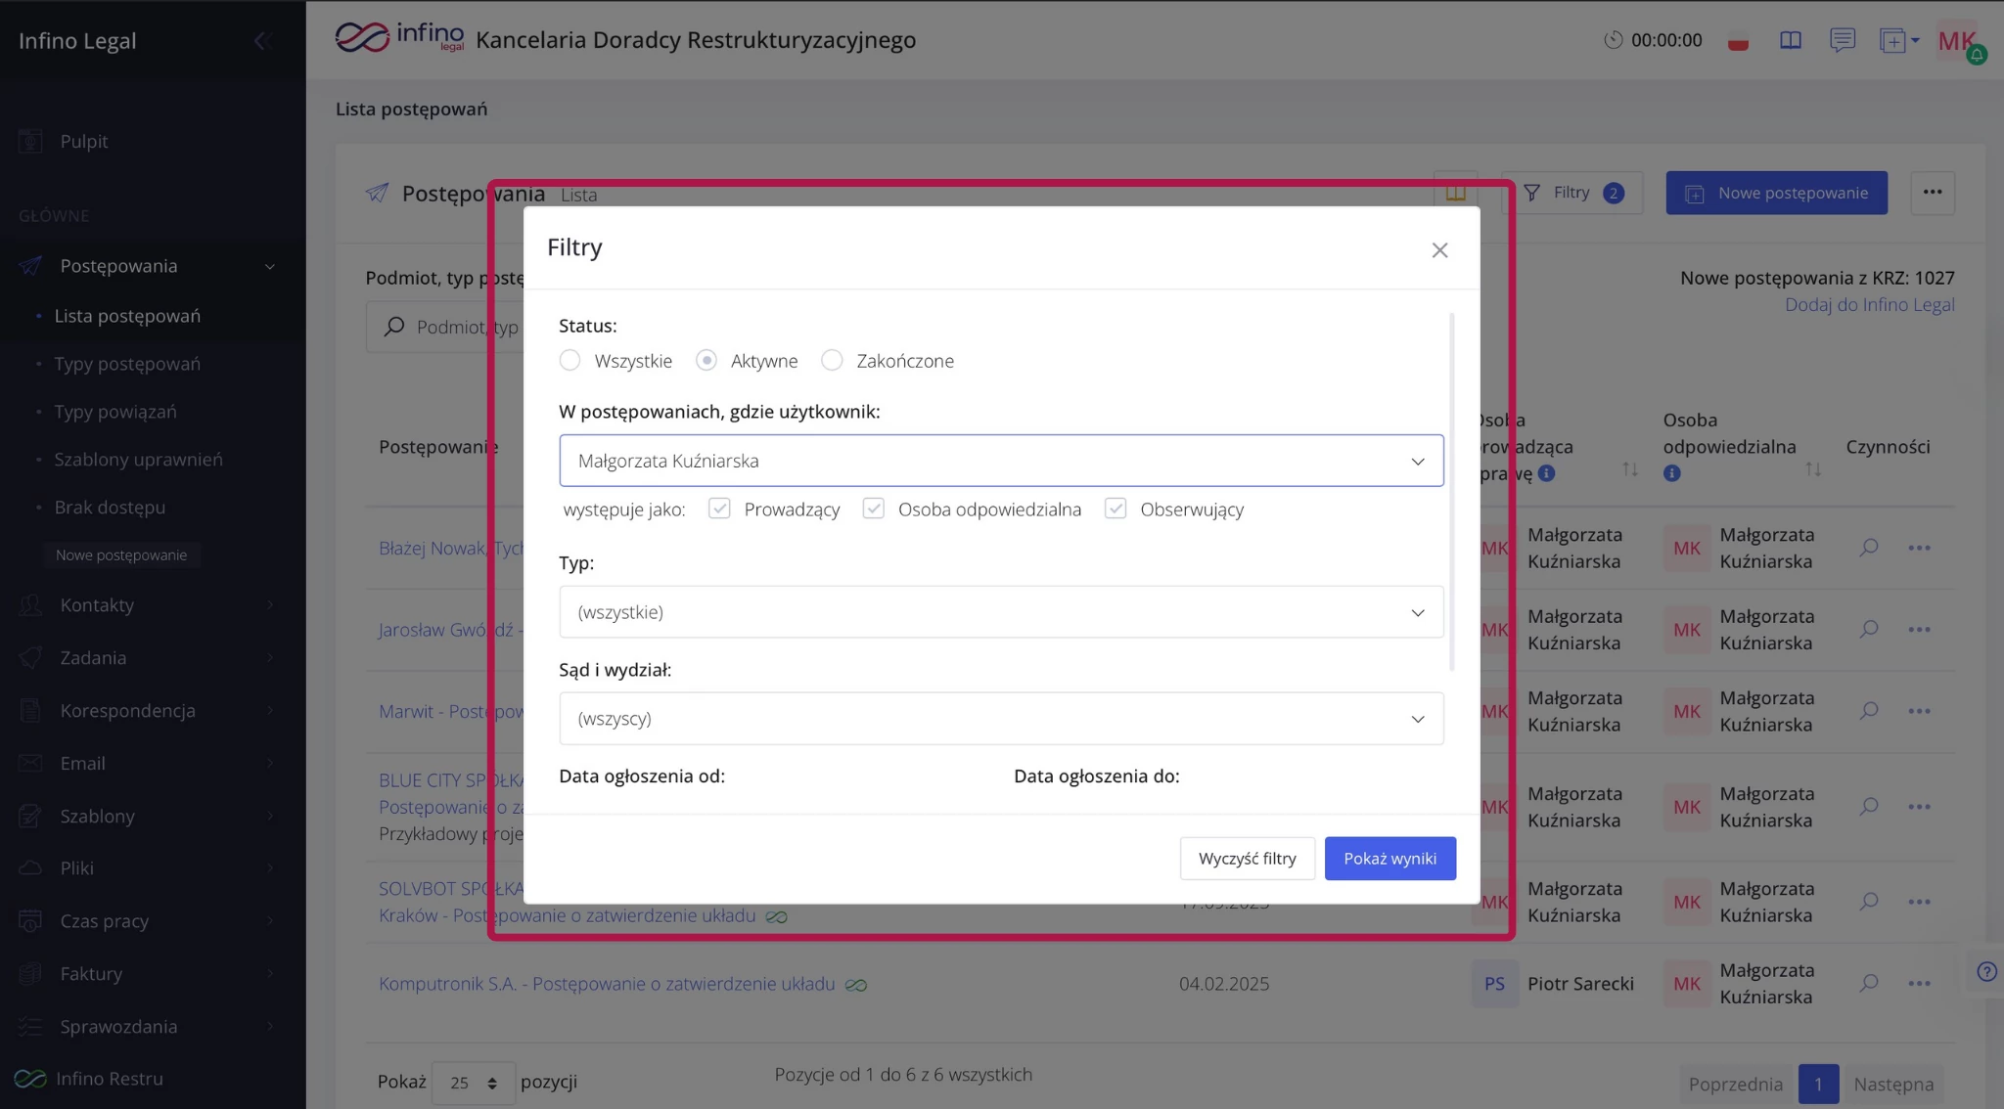Screen dimensions: 2004x1109
Task: Select the Zakończone status radio button
Action: 832,361
